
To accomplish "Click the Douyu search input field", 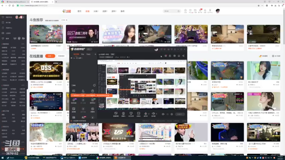I will tap(170, 11).
